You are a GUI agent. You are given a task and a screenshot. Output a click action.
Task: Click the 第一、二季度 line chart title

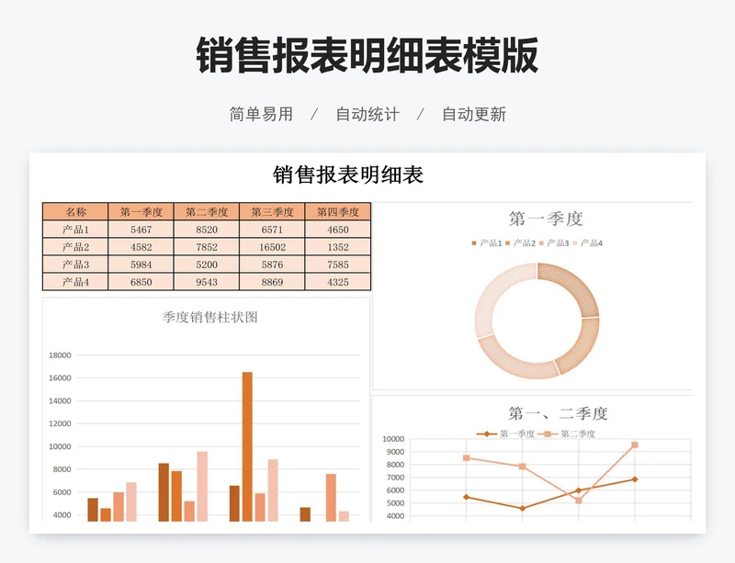(558, 413)
